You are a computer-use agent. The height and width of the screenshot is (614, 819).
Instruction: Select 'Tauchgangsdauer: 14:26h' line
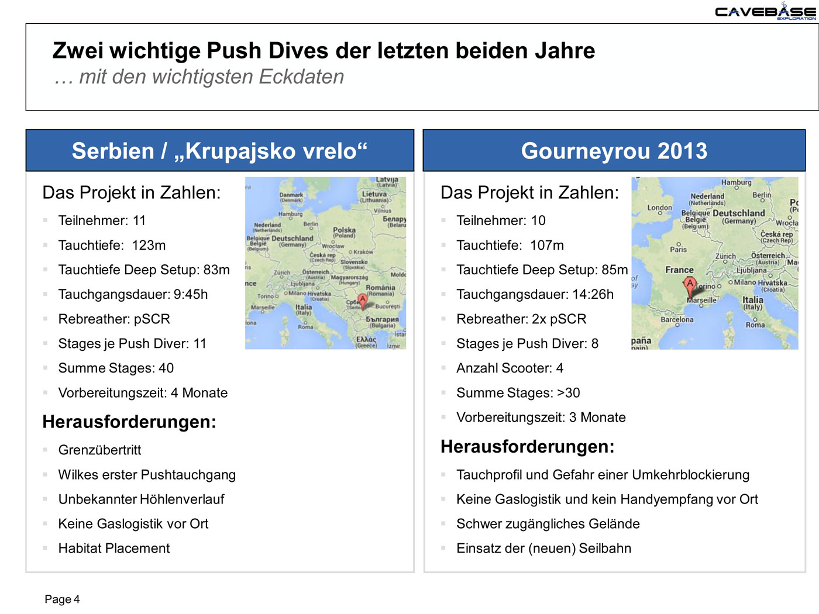535,294
